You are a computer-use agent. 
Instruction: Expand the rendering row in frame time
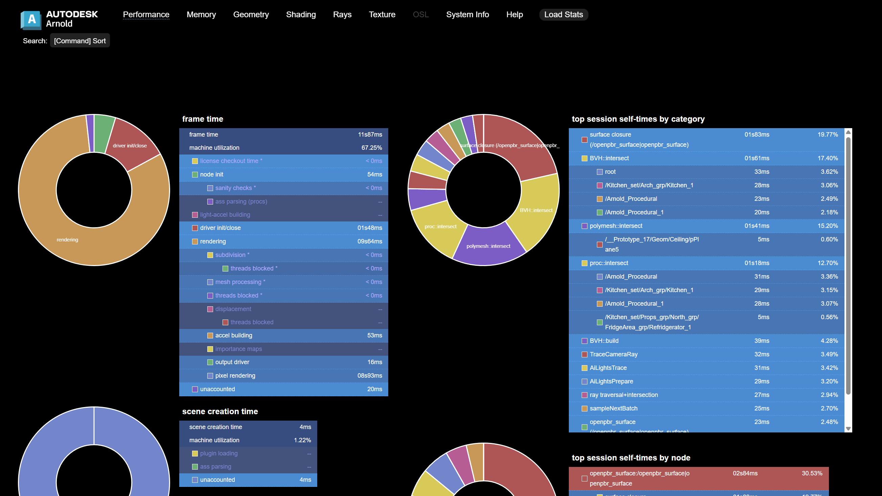[213, 241]
